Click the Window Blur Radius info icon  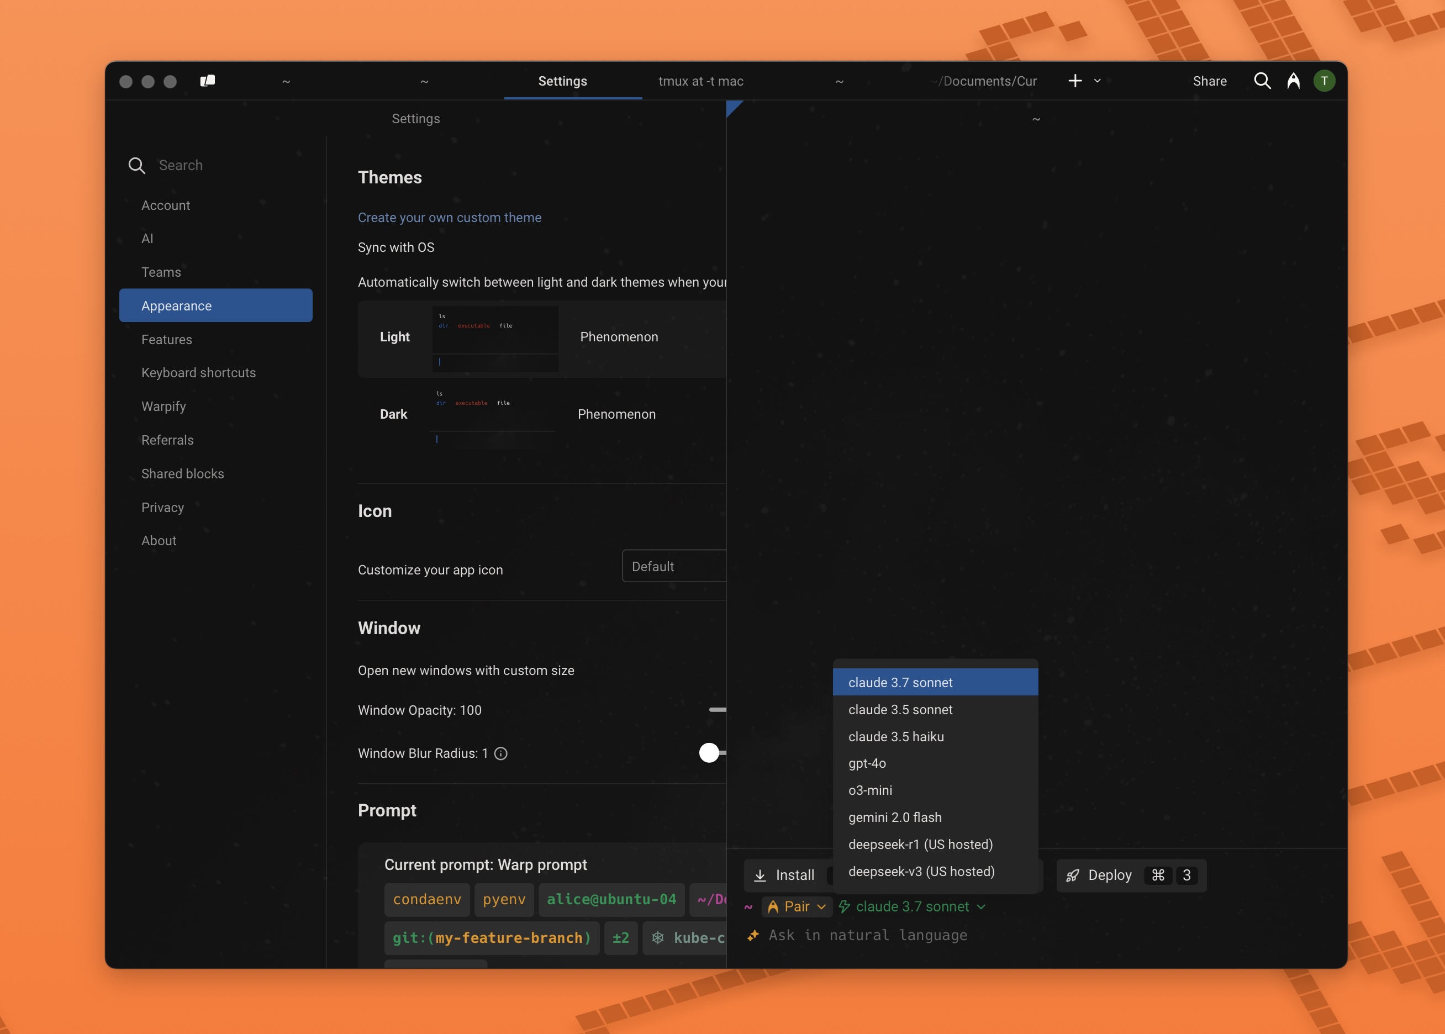click(501, 754)
